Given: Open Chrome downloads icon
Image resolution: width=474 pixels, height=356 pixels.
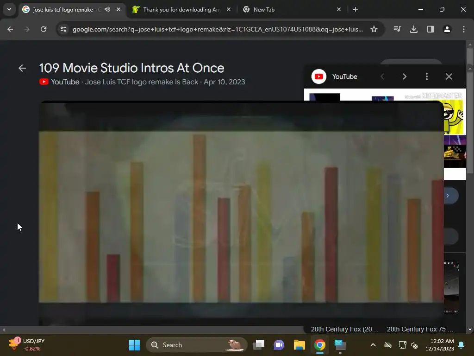Looking at the screenshot, I should (x=414, y=29).
